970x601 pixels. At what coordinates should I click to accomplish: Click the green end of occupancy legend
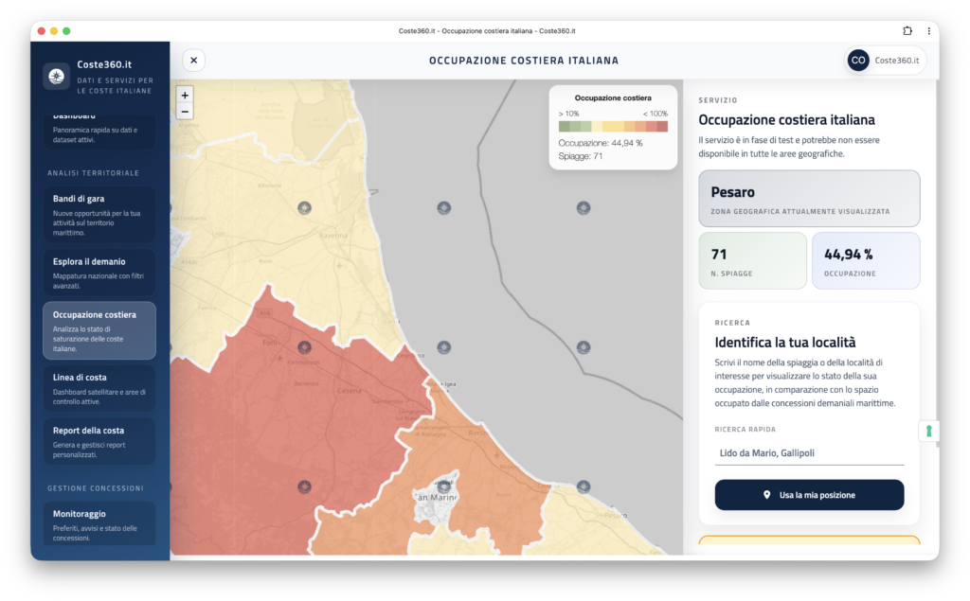click(565, 126)
